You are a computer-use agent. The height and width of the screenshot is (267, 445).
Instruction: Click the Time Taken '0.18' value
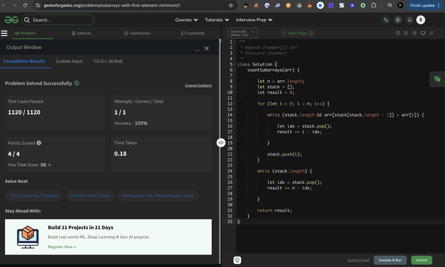pyautogui.click(x=121, y=154)
